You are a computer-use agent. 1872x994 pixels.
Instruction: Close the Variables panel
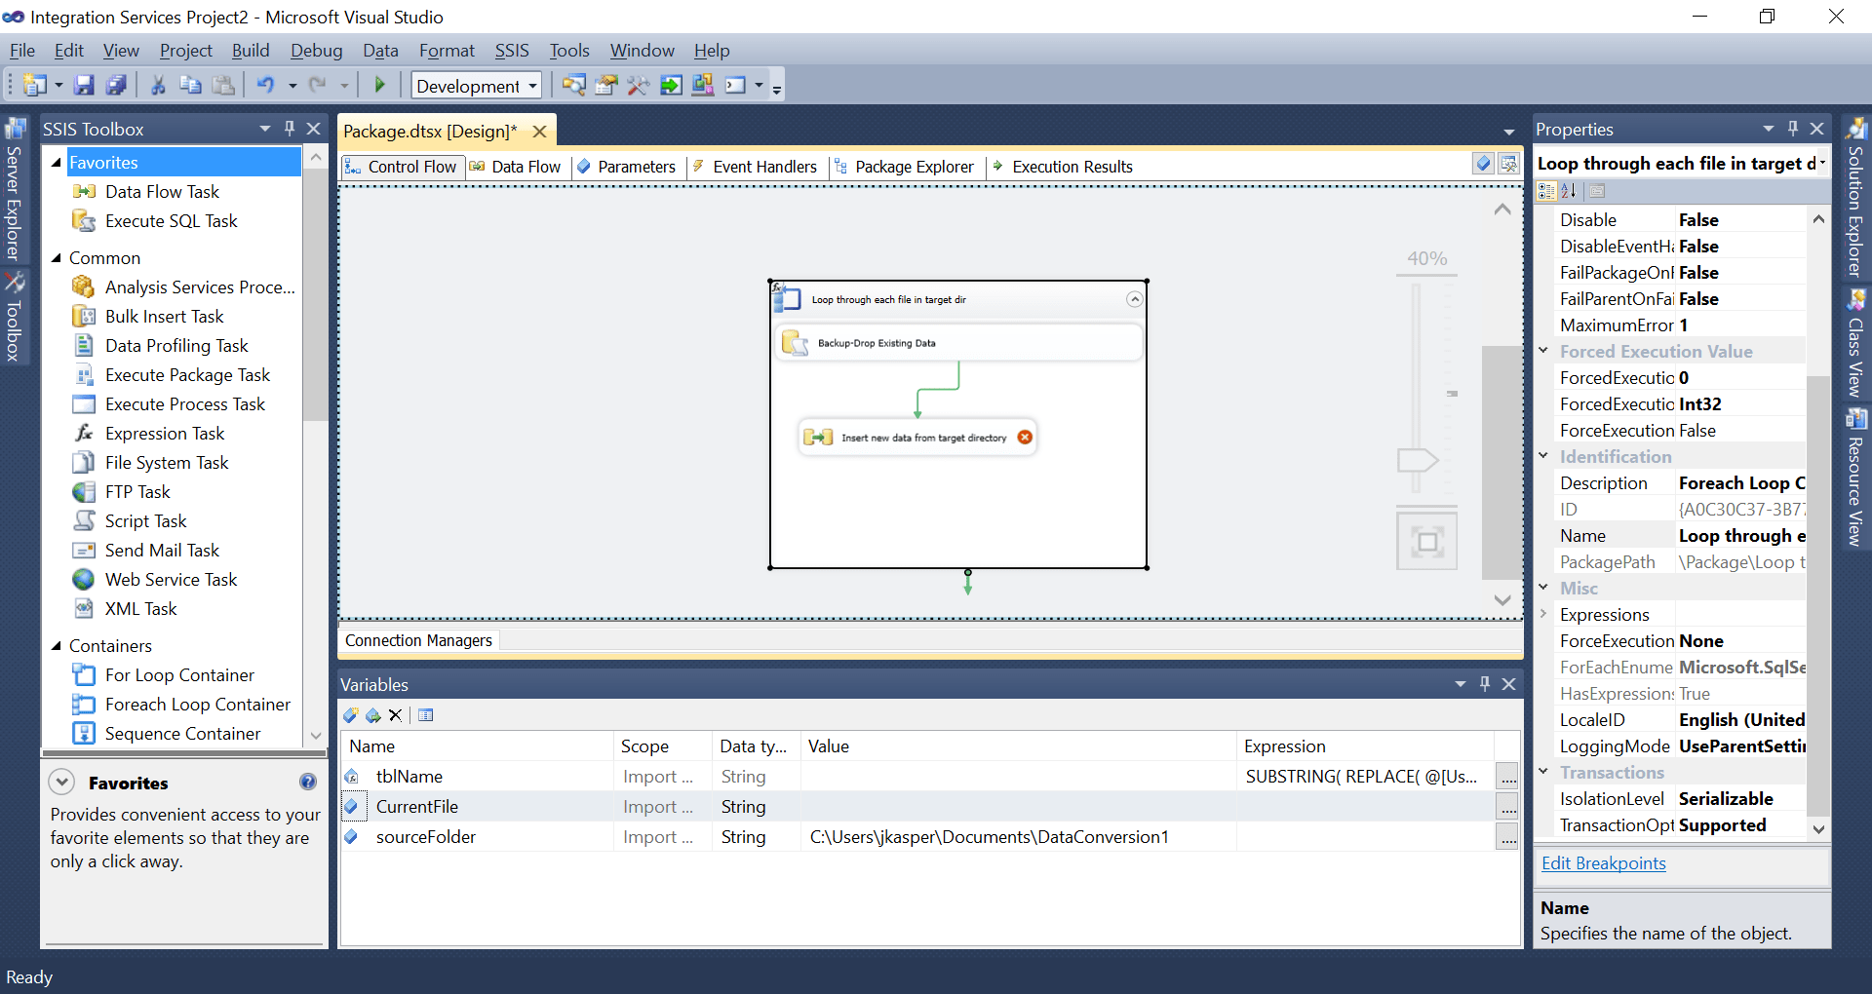pos(1508,684)
